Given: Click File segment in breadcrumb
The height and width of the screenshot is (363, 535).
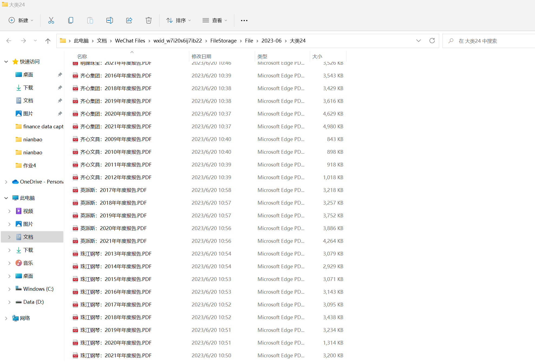Looking at the screenshot, I should pyautogui.click(x=249, y=41).
